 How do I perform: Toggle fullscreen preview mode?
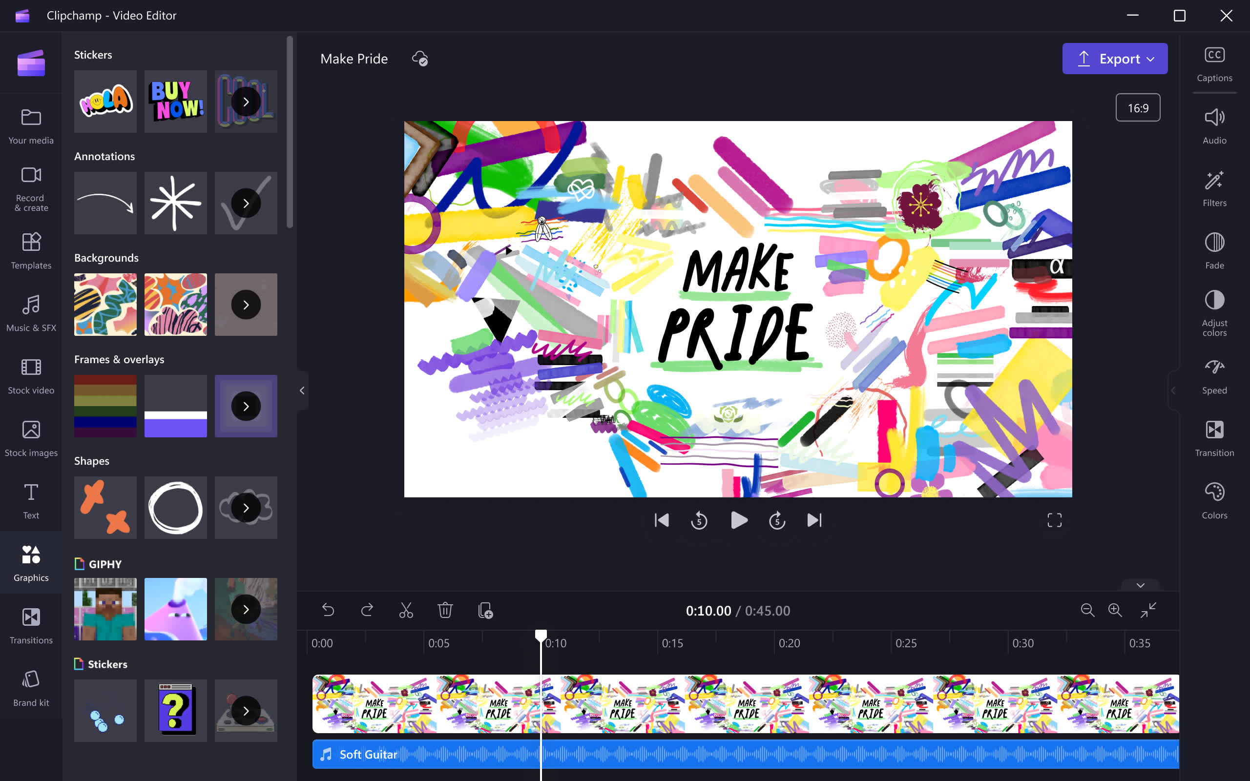pyautogui.click(x=1054, y=520)
